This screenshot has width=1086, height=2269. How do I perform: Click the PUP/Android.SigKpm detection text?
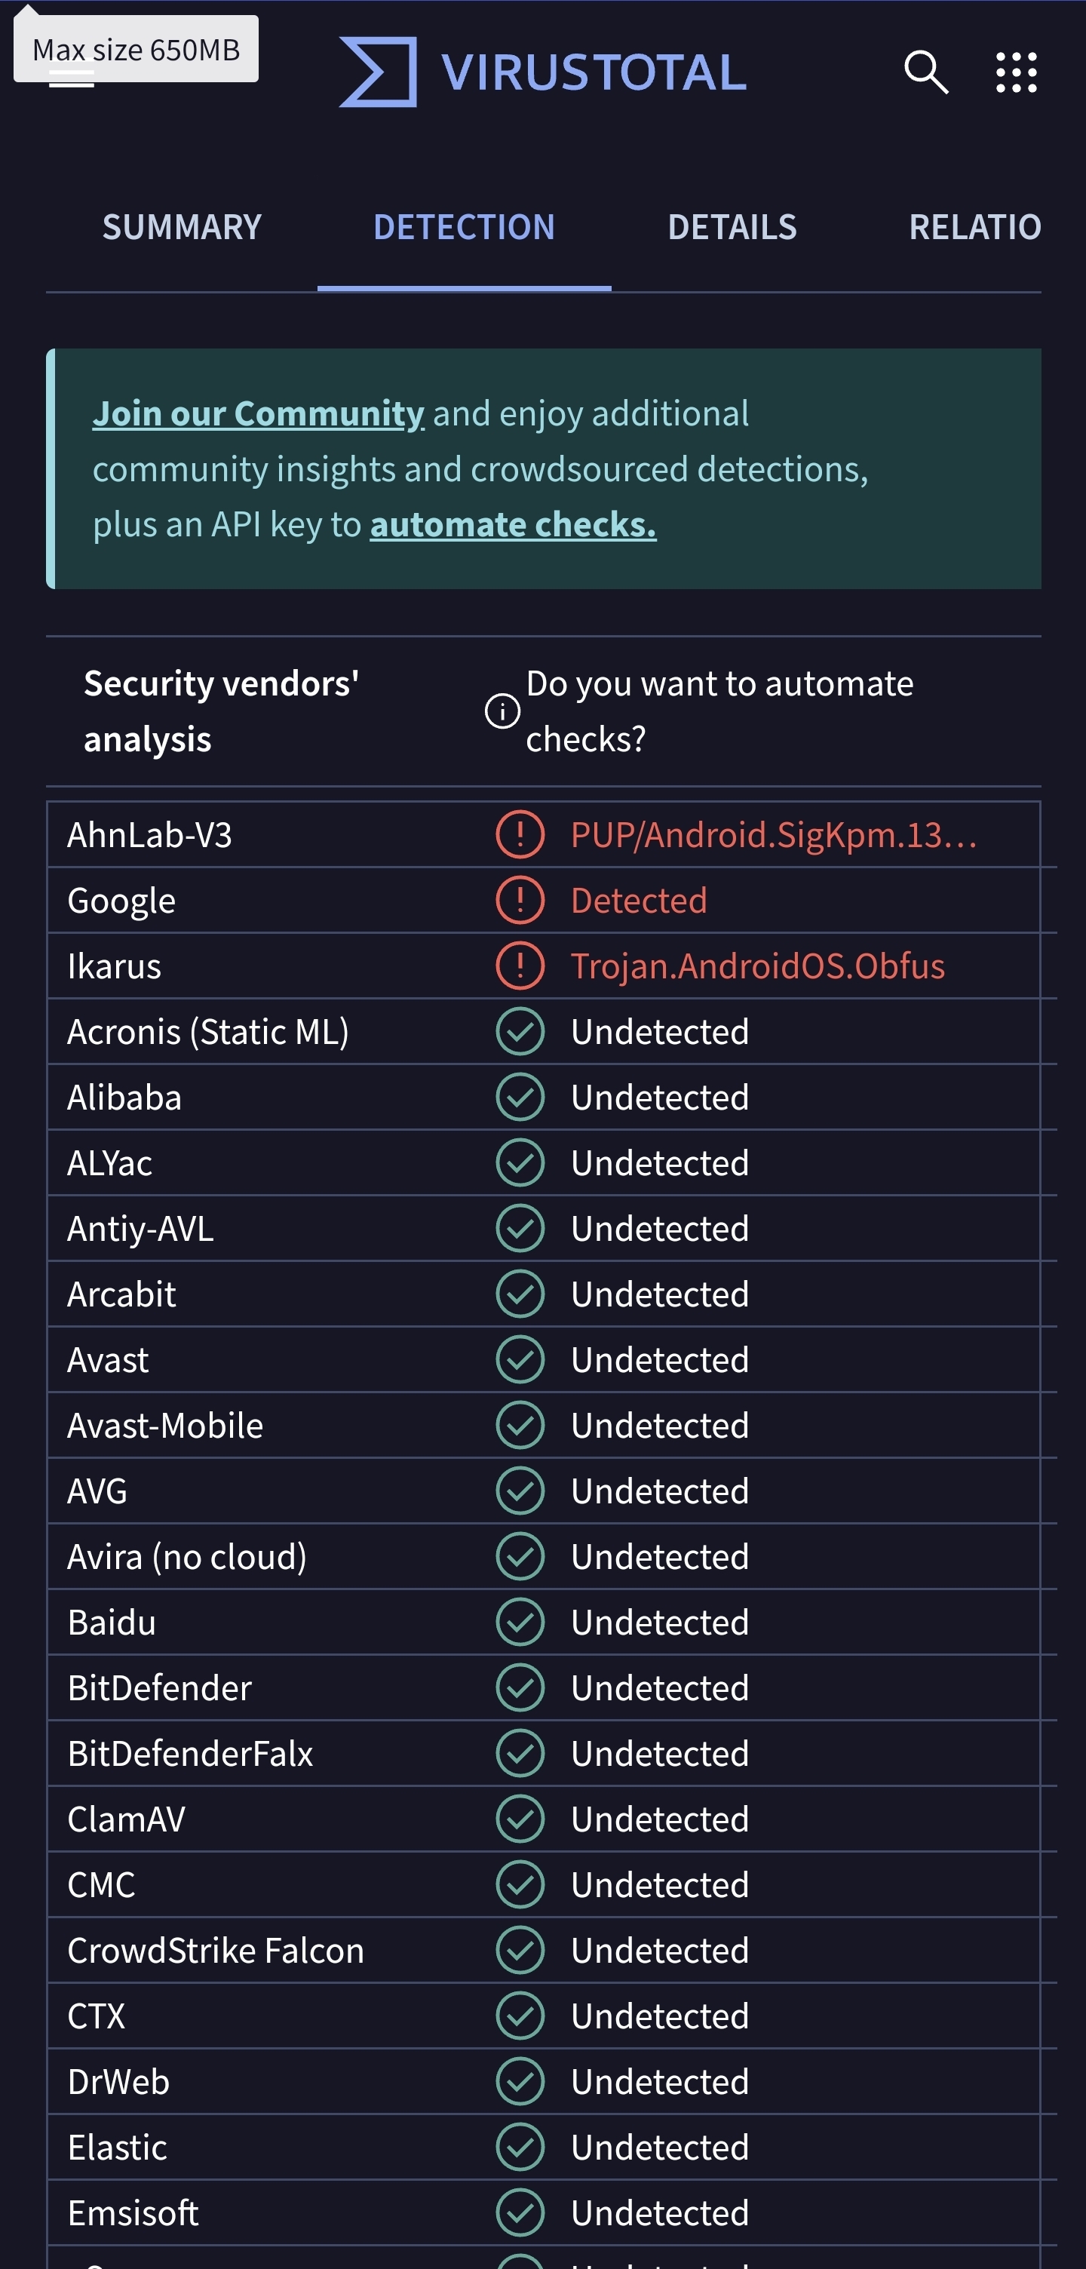(773, 834)
